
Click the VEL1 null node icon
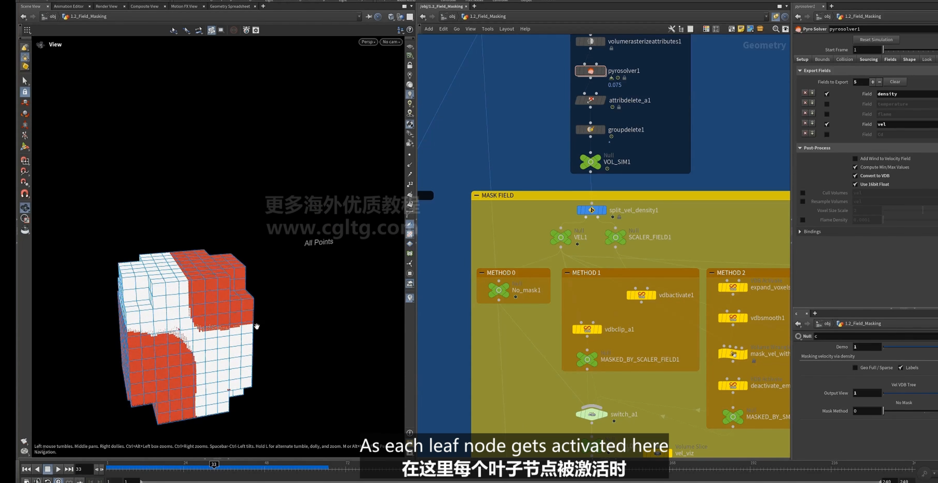[x=561, y=237]
